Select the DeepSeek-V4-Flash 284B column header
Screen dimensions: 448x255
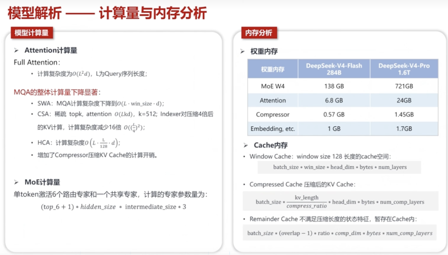(333, 69)
